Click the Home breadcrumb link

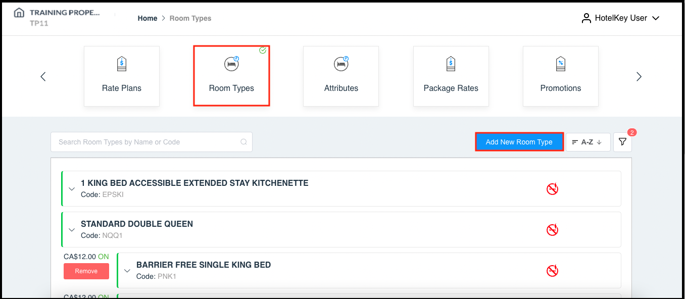(148, 18)
